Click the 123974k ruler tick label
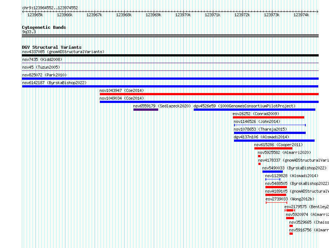This screenshot has width=329, height=248. 301,15
